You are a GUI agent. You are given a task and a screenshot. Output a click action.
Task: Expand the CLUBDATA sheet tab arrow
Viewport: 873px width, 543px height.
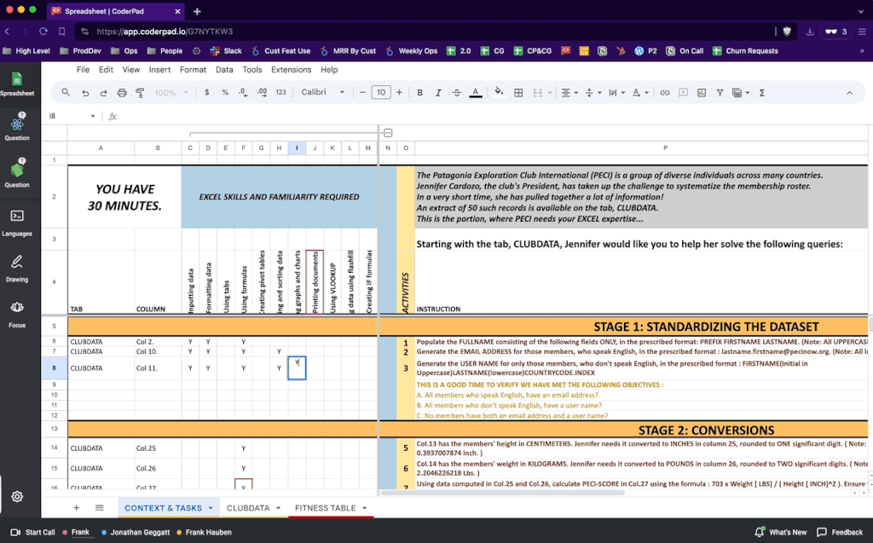click(x=279, y=508)
